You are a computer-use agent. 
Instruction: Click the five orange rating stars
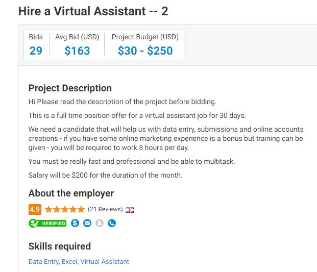point(65,209)
